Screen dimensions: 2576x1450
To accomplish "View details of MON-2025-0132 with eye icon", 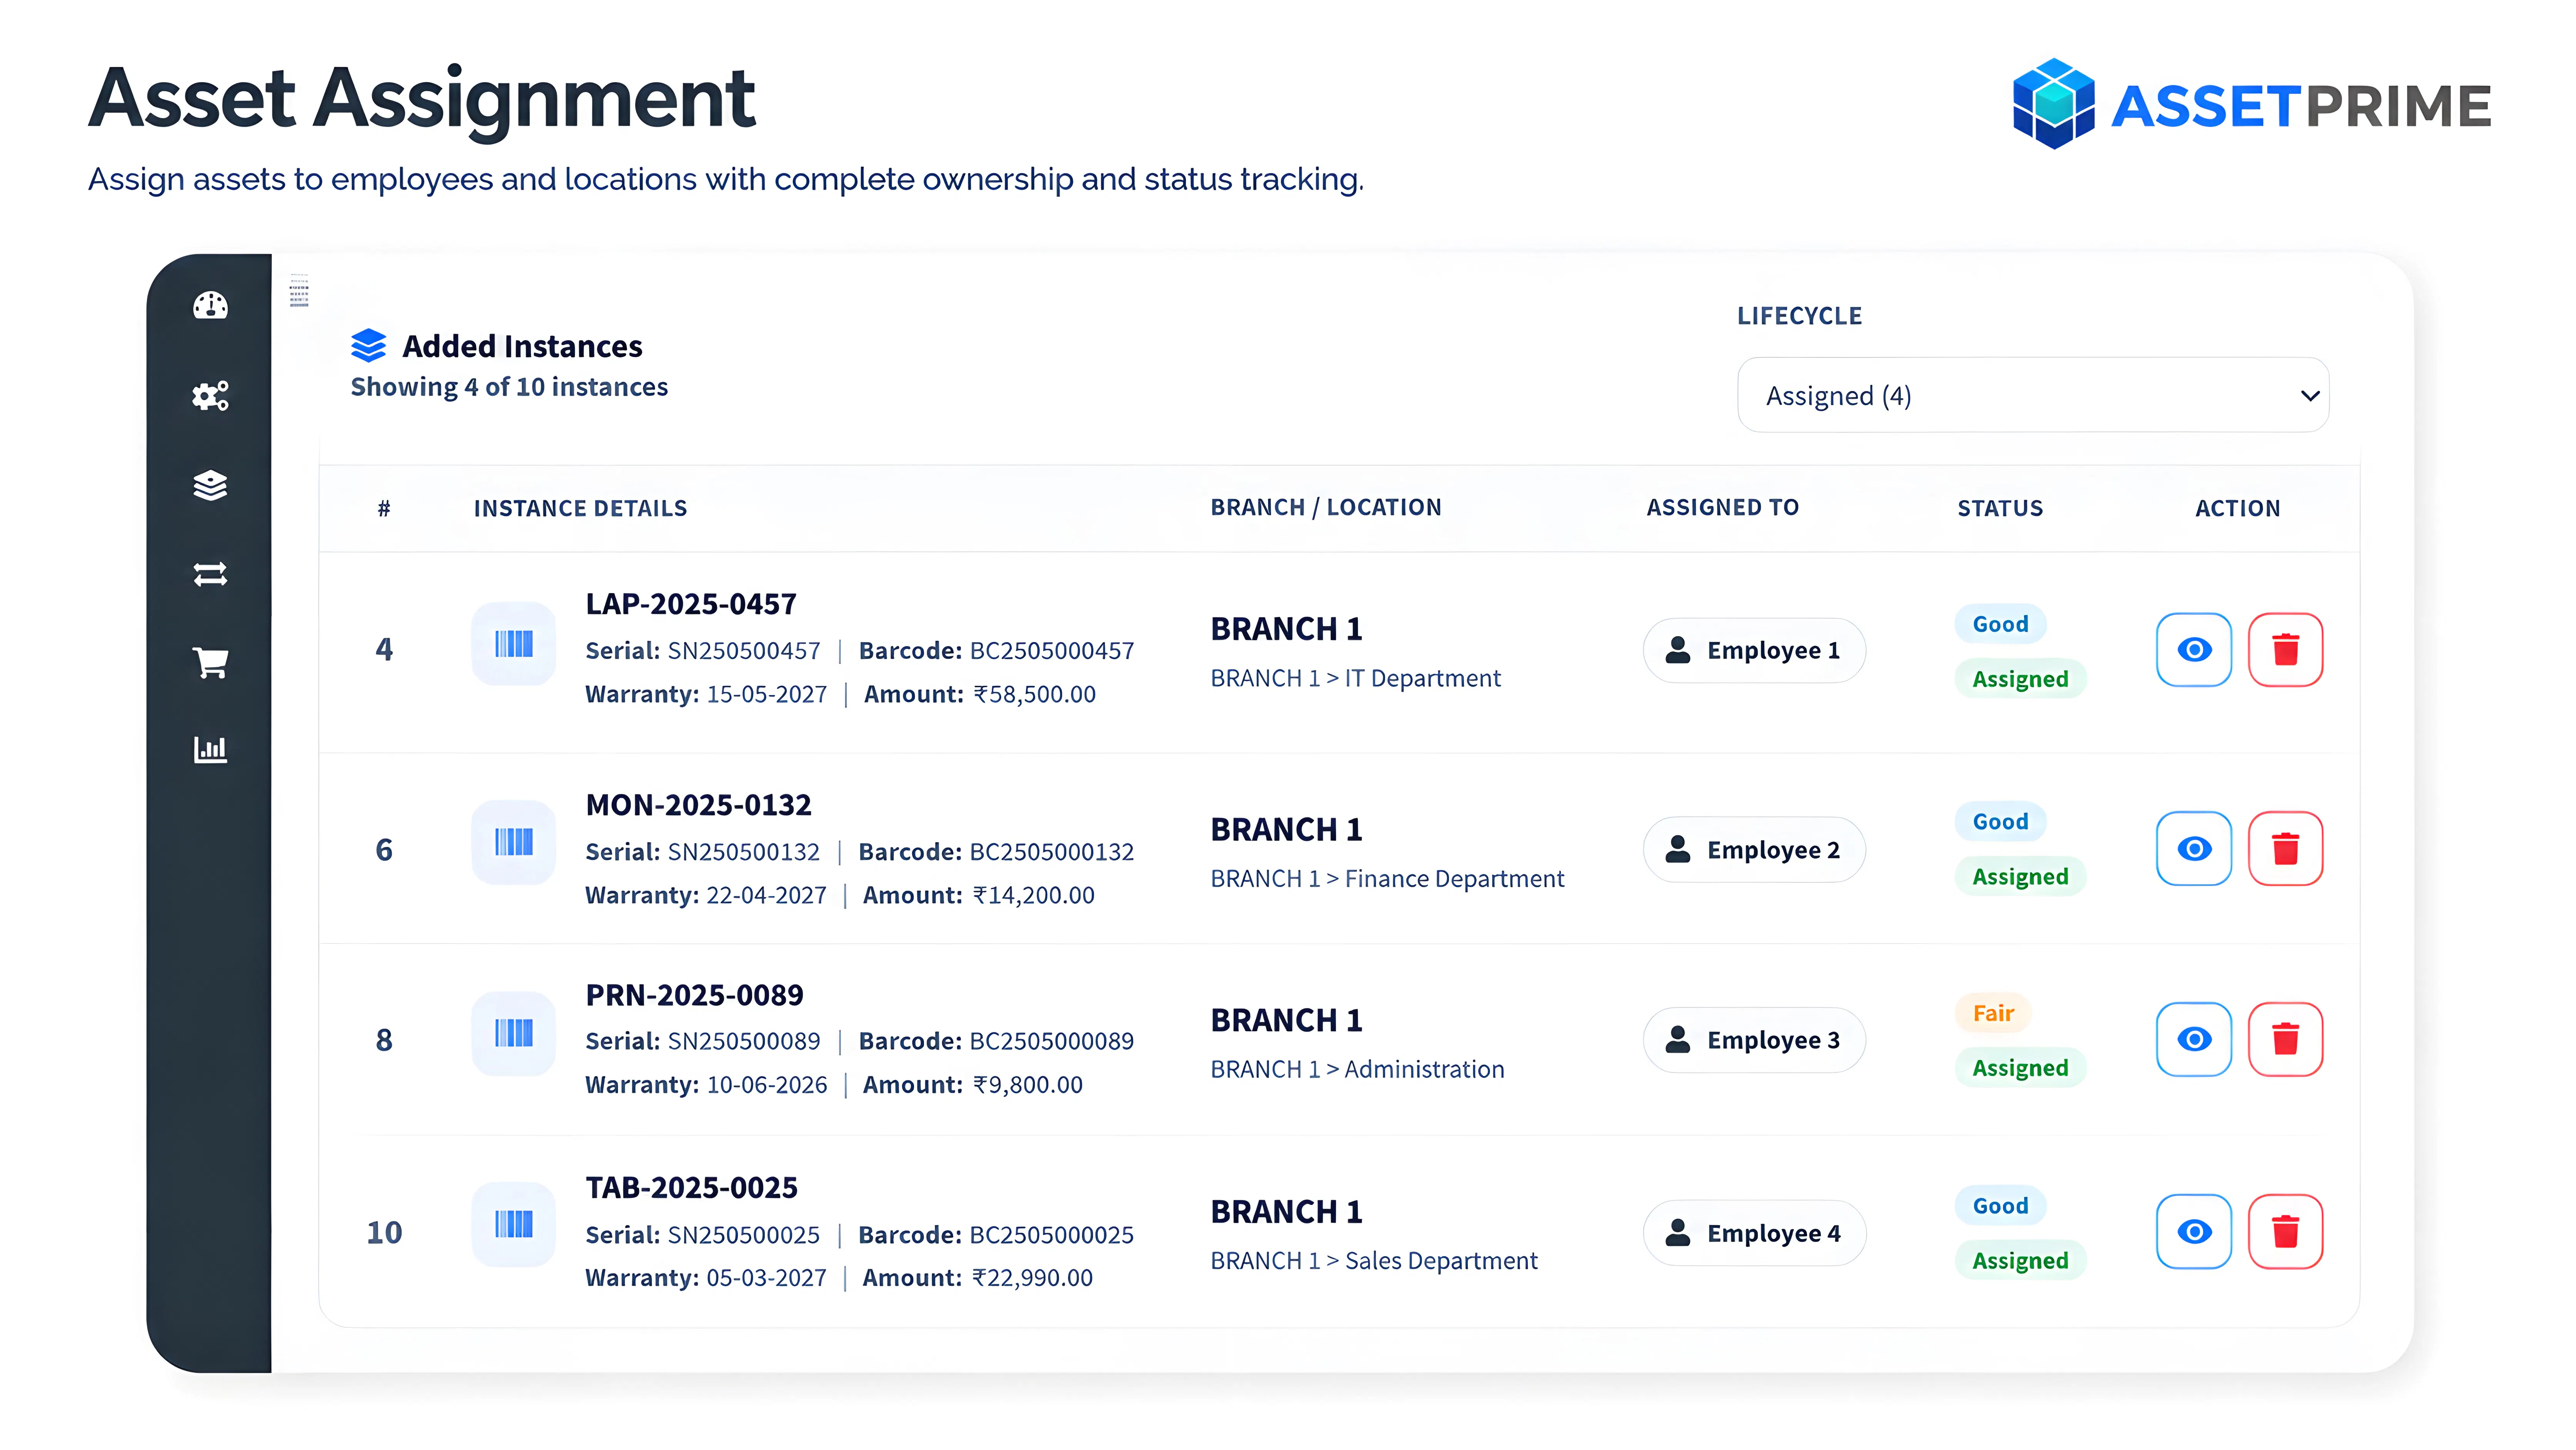I will point(2194,849).
